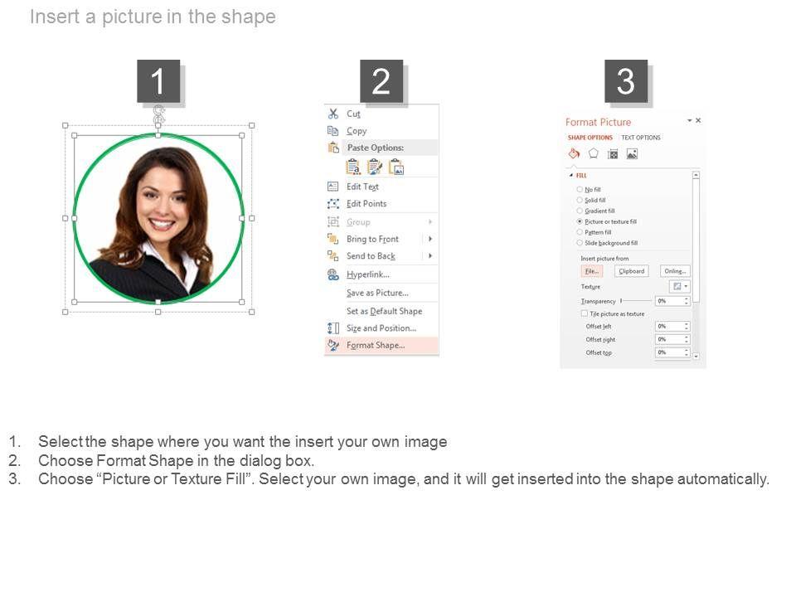Click the woman's portrait in the circle
Screen dimensions: 796x597
158,219
